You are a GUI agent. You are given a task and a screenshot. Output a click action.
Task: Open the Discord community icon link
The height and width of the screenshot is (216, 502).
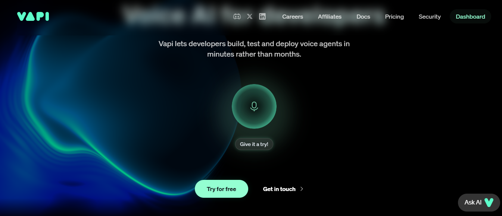point(237,16)
